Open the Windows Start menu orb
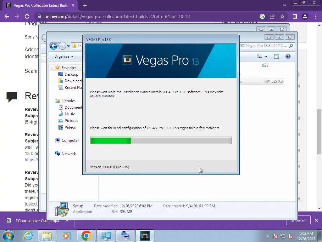 coord(8,236)
